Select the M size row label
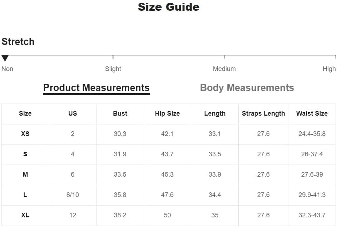 [25, 175]
